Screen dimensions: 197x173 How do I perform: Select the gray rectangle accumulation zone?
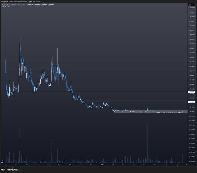pos(151,111)
